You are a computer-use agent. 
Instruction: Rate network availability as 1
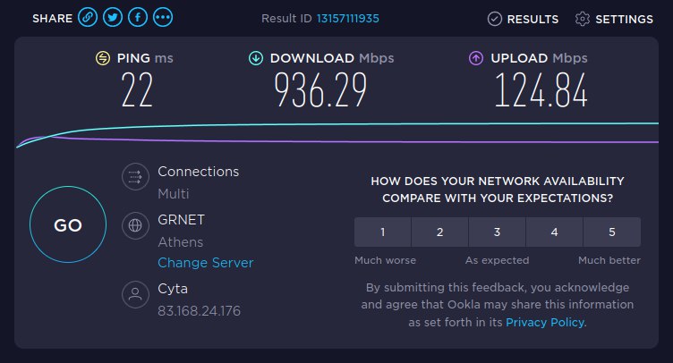point(383,232)
